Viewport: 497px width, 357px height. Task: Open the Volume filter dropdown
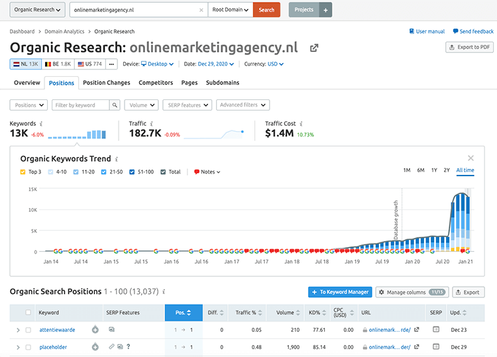(141, 105)
